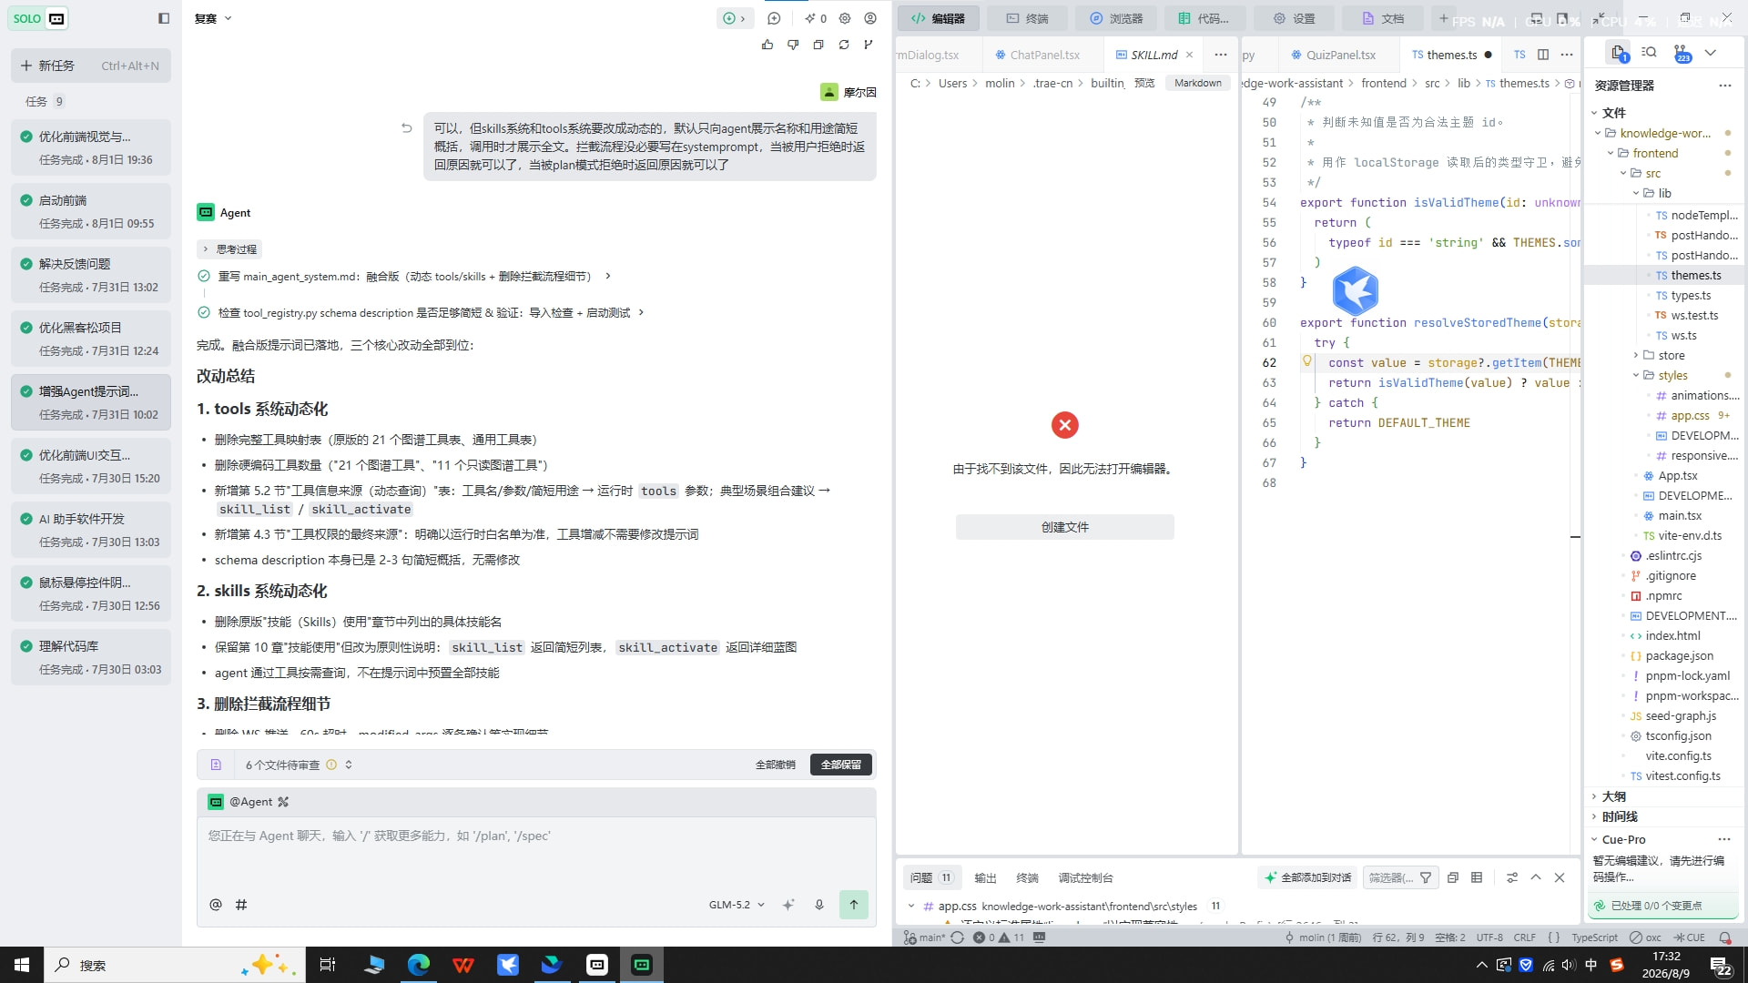Regenerate the agent reply
The height and width of the screenshot is (983, 1748).
point(844,44)
